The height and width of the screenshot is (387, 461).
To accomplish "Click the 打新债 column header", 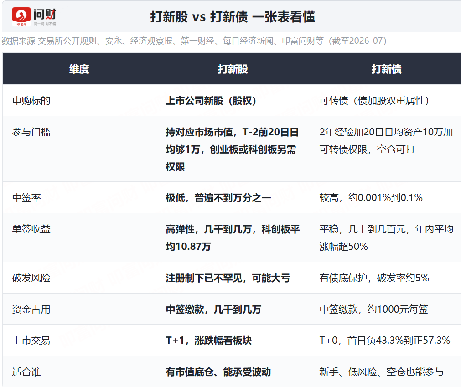I will click(386, 69).
